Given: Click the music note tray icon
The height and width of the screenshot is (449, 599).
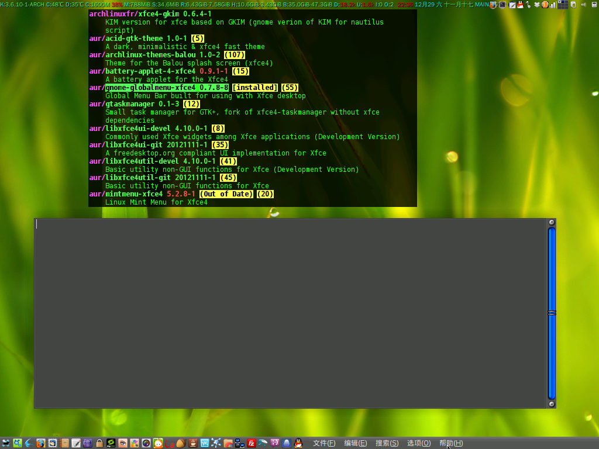Looking at the screenshot, I should point(528,5).
